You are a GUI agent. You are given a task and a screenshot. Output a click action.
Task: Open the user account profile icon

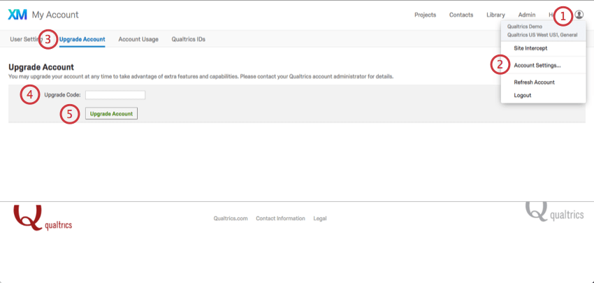[x=579, y=15]
